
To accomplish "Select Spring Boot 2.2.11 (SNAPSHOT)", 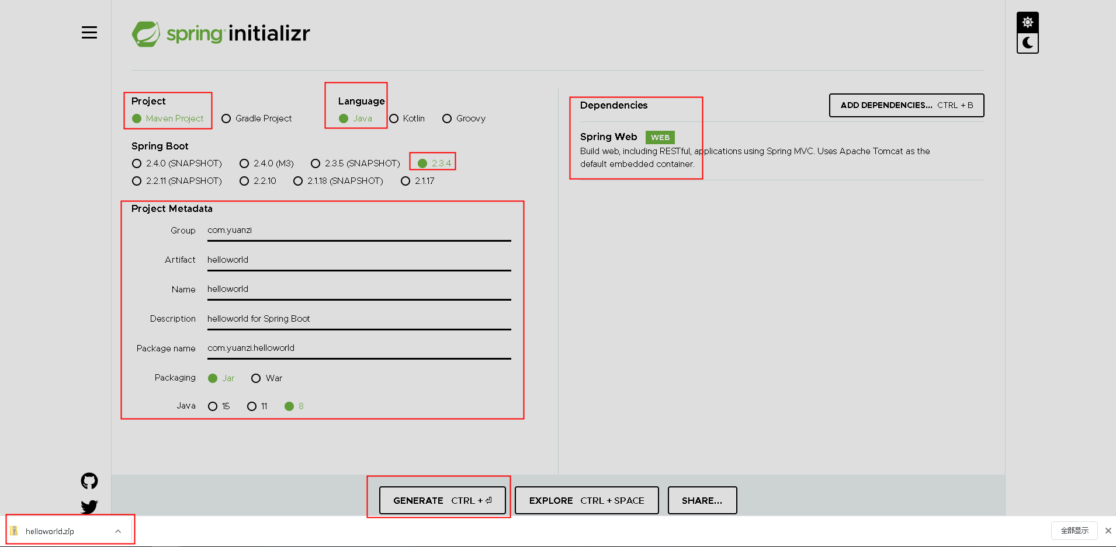I will [177, 181].
